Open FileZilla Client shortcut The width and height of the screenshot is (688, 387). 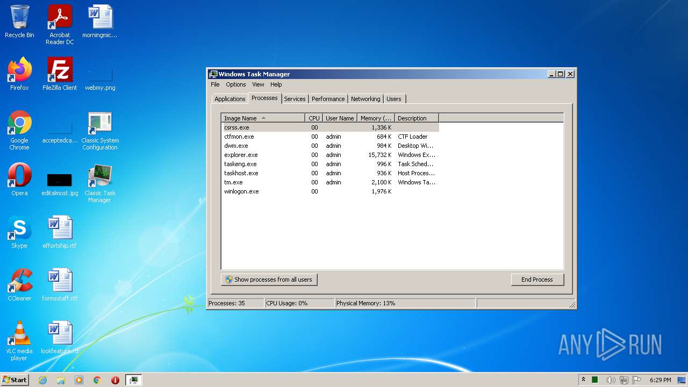[x=60, y=74]
